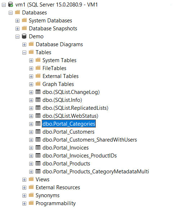Expand the Programmability node
179x216 pixels.
(24, 204)
